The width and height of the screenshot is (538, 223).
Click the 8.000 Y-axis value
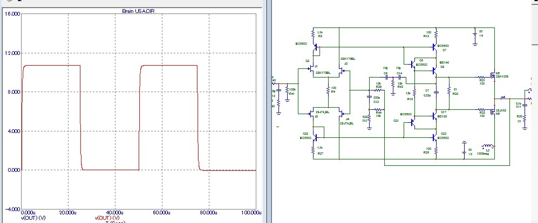(x=13, y=92)
